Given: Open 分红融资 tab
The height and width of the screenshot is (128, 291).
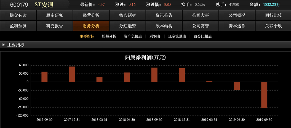Looking at the screenshot, I should click(127, 26).
